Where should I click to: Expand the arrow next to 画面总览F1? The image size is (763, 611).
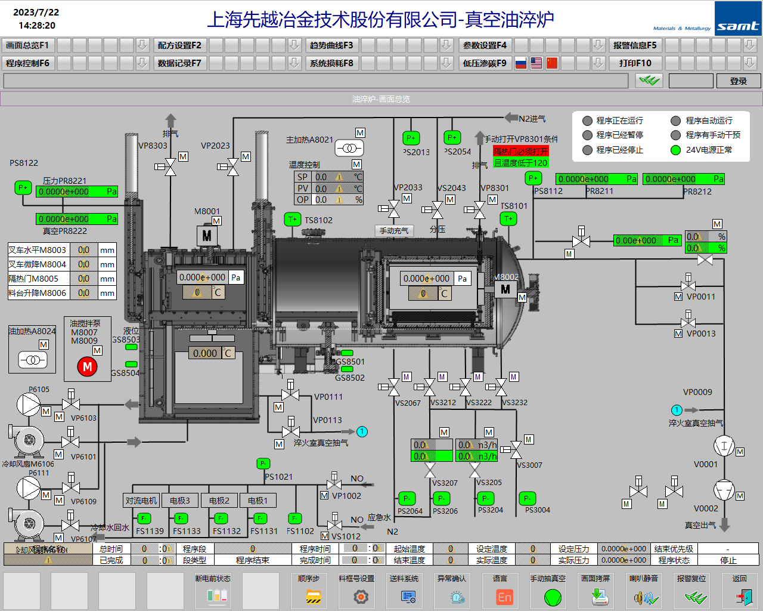(x=142, y=45)
